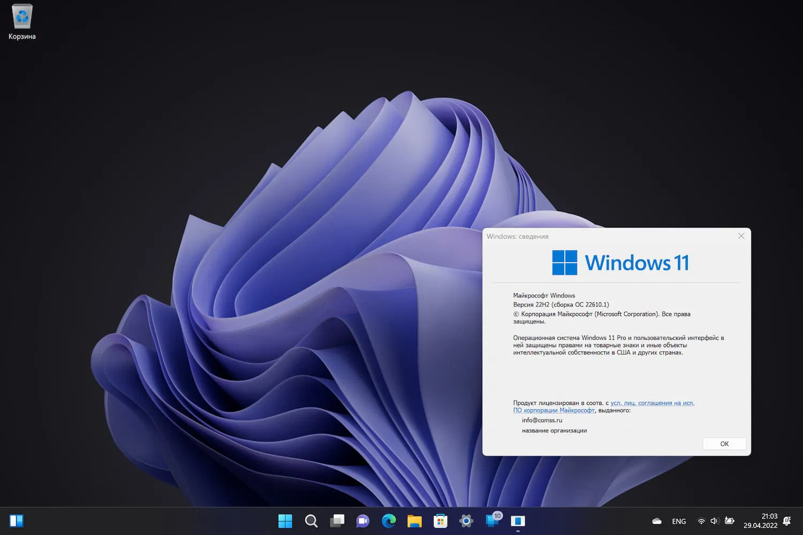Open the Start menu
The width and height of the screenshot is (803, 535).
click(x=285, y=521)
